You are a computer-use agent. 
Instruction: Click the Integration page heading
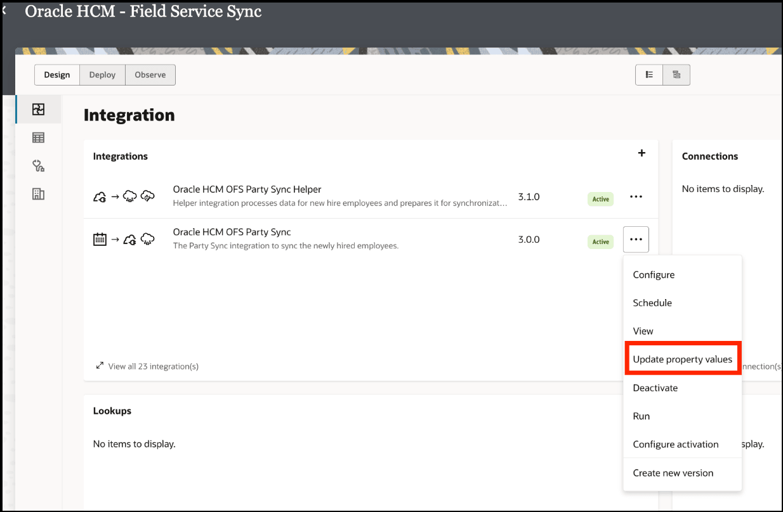(129, 115)
